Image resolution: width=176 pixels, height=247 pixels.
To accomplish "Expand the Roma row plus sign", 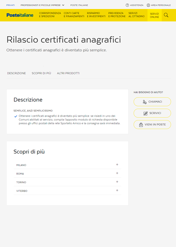I will tap(117, 173).
